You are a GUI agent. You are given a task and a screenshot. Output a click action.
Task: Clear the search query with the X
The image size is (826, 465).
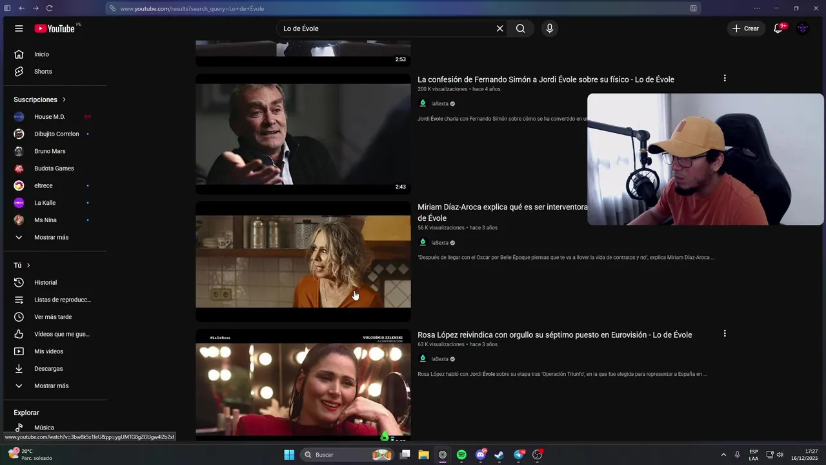click(x=499, y=28)
